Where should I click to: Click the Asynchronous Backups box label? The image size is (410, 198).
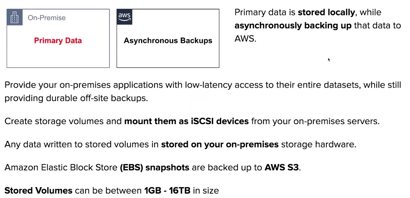tap(168, 41)
